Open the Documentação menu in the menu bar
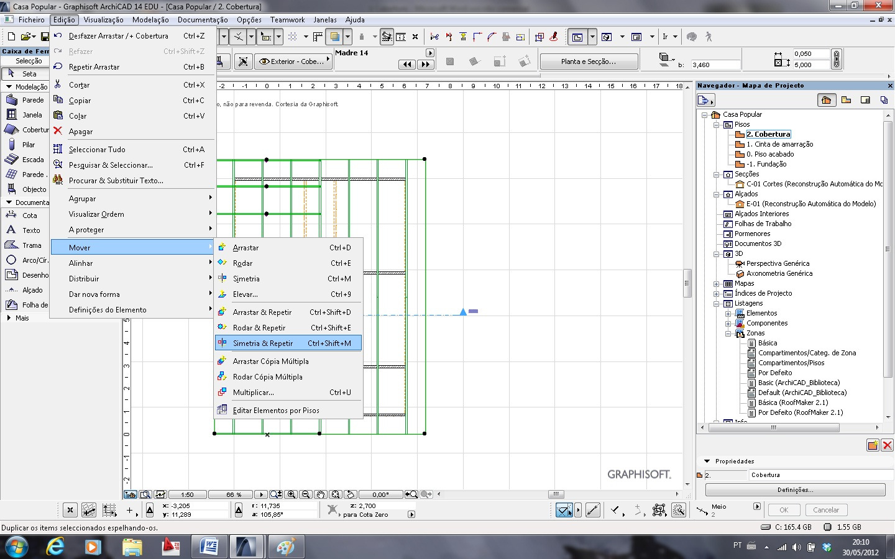This screenshot has height=559, width=895. click(x=203, y=20)
